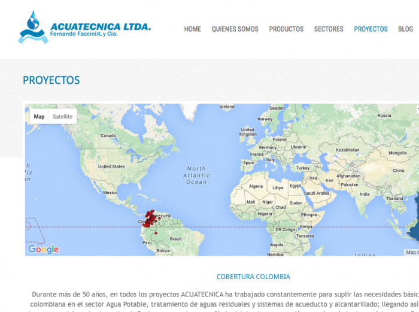Click the PROYECTOS page title
This screenshot has width=419, height=312.
point(51,80)
